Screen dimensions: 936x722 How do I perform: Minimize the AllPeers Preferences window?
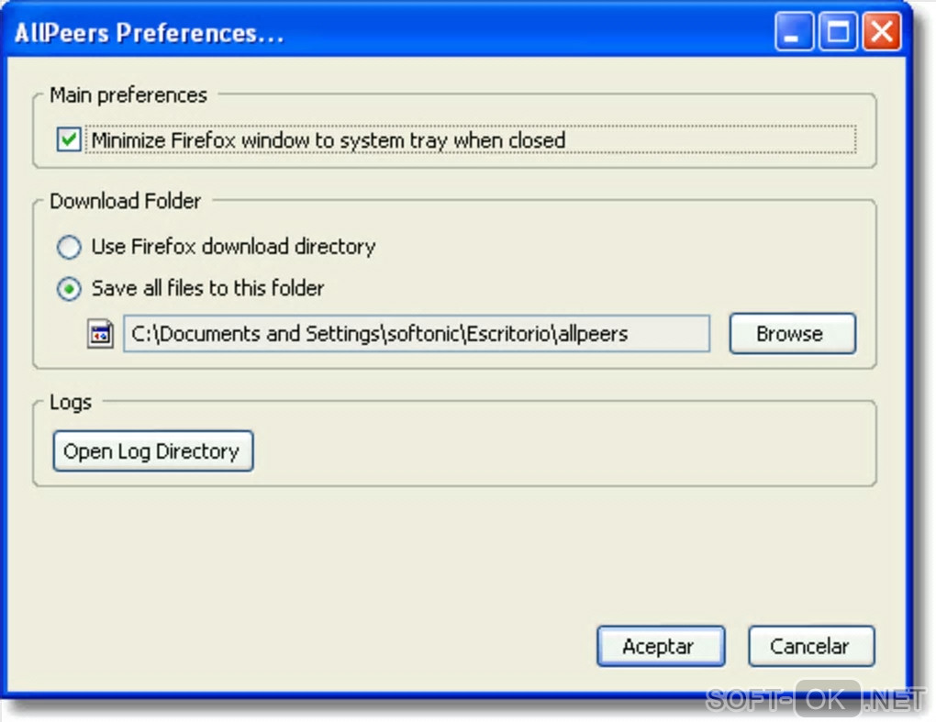(794, 31)
